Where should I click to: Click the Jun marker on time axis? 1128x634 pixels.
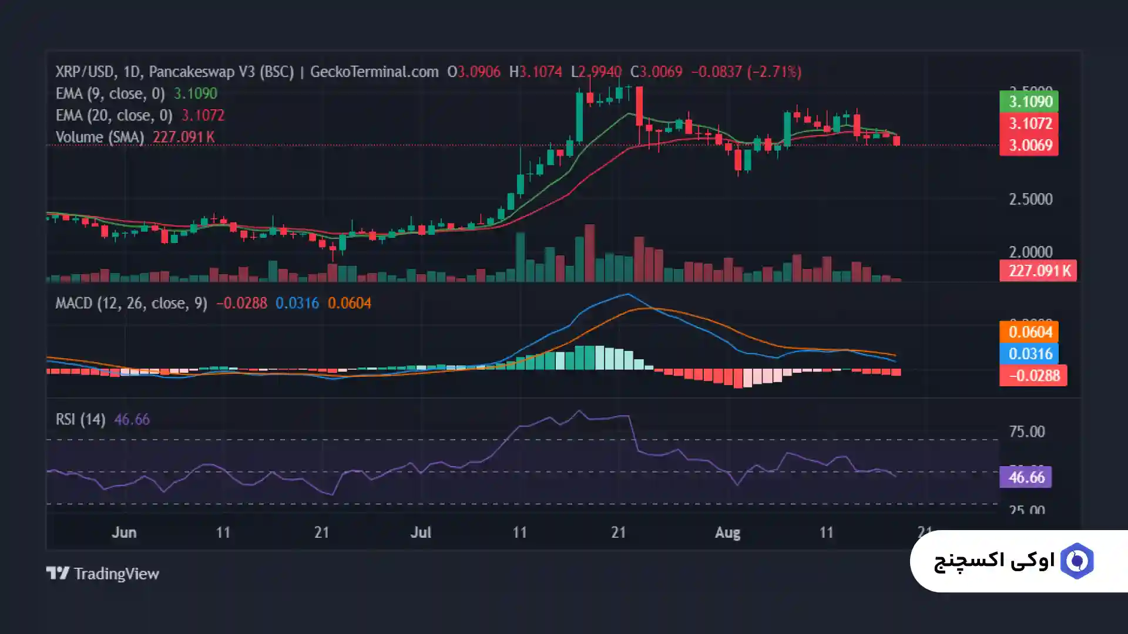(x=124, y=532)
